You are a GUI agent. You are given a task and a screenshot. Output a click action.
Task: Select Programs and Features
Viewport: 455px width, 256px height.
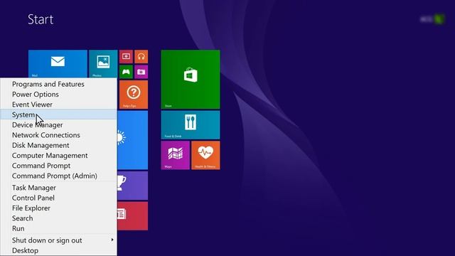[58, 84]
